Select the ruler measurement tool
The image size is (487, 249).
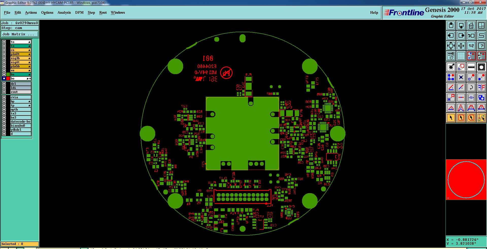click(471, 67)
